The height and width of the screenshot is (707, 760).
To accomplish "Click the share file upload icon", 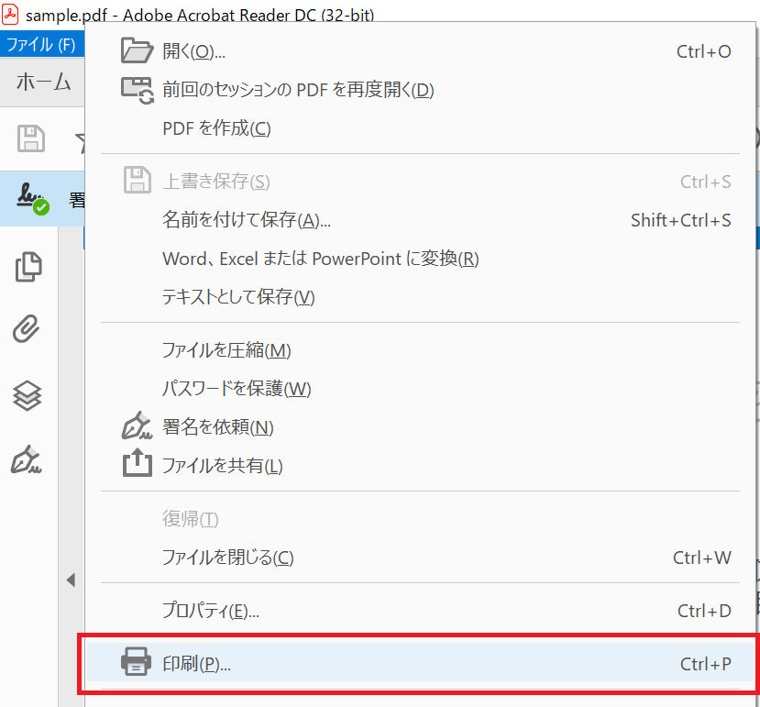I will pos(137,465).
